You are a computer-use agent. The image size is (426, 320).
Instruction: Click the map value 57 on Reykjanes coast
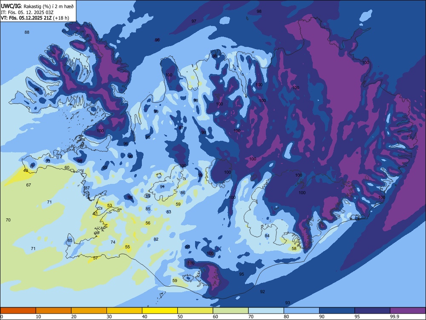(95, 258)
